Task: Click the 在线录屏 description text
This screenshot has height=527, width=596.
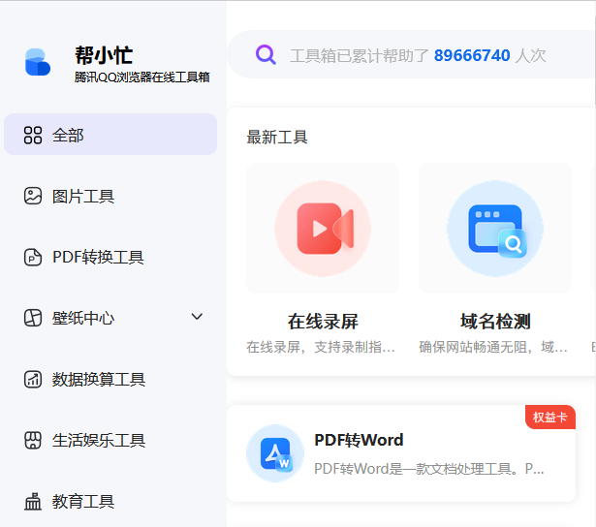Action: tap(321, 347)
